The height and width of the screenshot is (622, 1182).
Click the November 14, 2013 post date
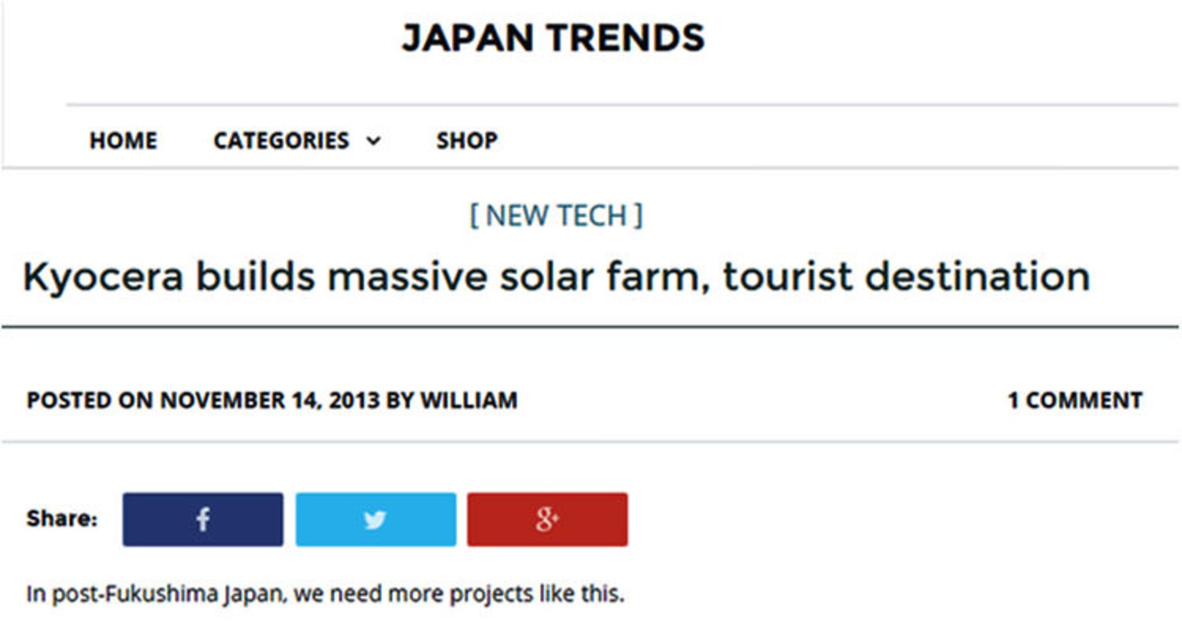[270, 401]
